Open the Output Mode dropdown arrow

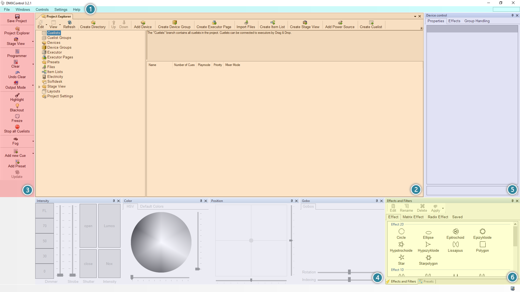tap(33, 85)
